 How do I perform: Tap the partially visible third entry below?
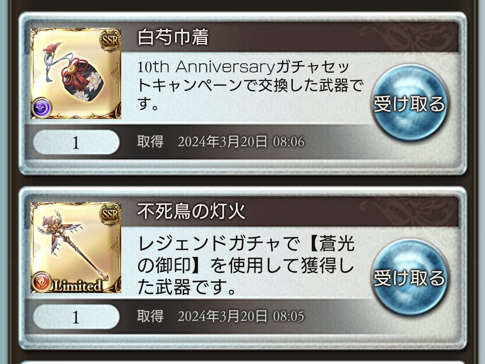pyautogui.click(x=242, y=362)
